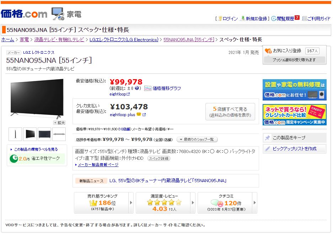
Task: Open 55NANO95JNA [55インチ] breadcrumb link
Action: pyautogui.click(x=189, y=40)
